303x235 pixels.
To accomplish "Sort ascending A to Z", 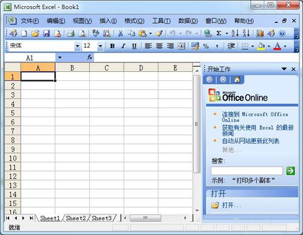I will pyautogui.click(x=235, y=33).
